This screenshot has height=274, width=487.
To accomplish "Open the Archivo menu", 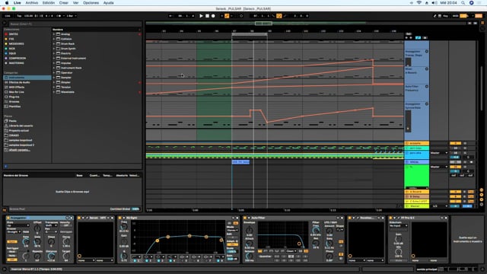I will (32, 3).
